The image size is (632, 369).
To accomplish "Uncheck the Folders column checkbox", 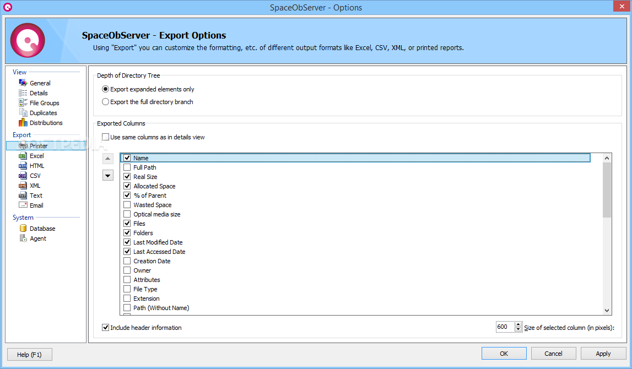I will click(127, 233).
